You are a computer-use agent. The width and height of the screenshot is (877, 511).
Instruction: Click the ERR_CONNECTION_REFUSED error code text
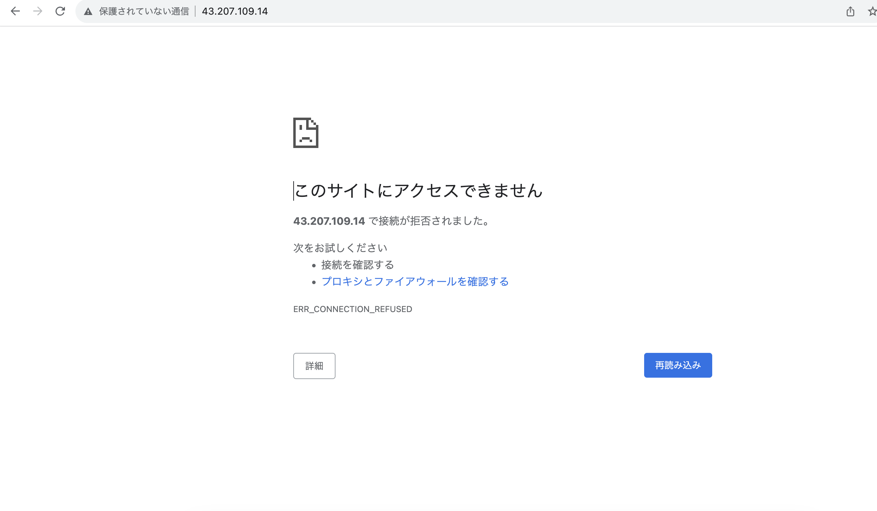click(x=353, y=309)
